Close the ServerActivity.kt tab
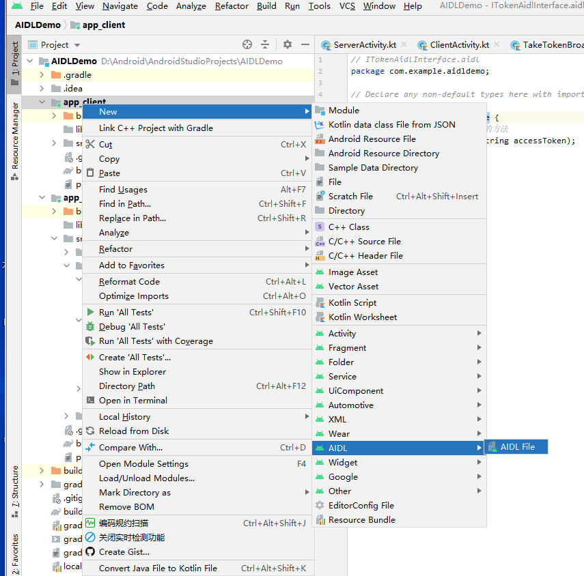Image resolution: width=584 pixels, height=576 pixels. [x=404, y=44]
